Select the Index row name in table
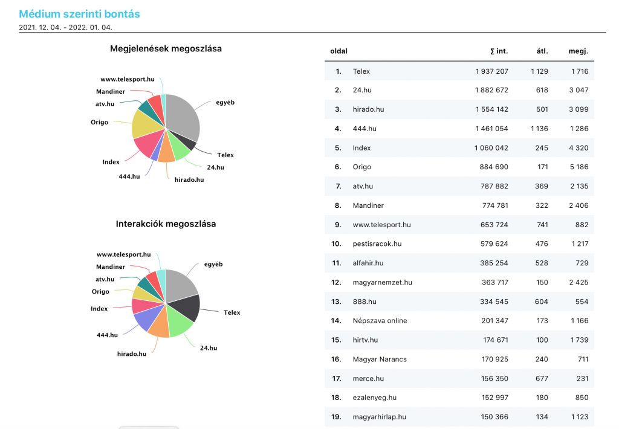The image size is (619, 429). [x=361, y=148]
